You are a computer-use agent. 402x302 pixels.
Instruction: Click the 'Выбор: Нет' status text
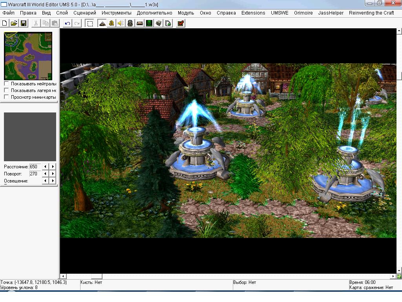point(245,282)
